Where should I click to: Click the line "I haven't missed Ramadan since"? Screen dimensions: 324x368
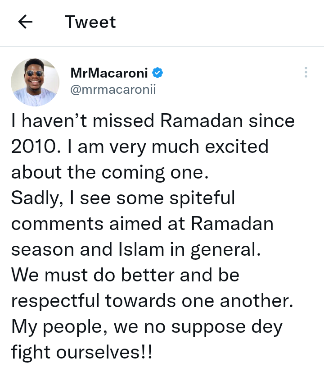click(153, 121)
